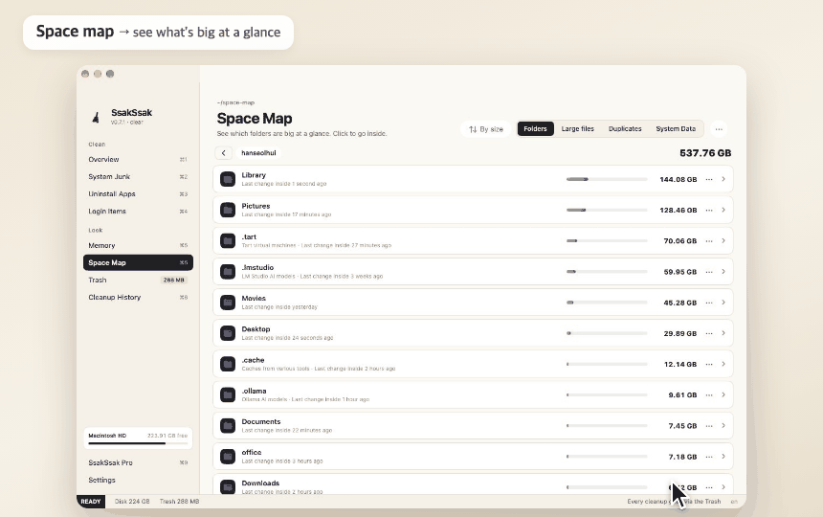Click the SsakSsak broom logo

point(96,117)
